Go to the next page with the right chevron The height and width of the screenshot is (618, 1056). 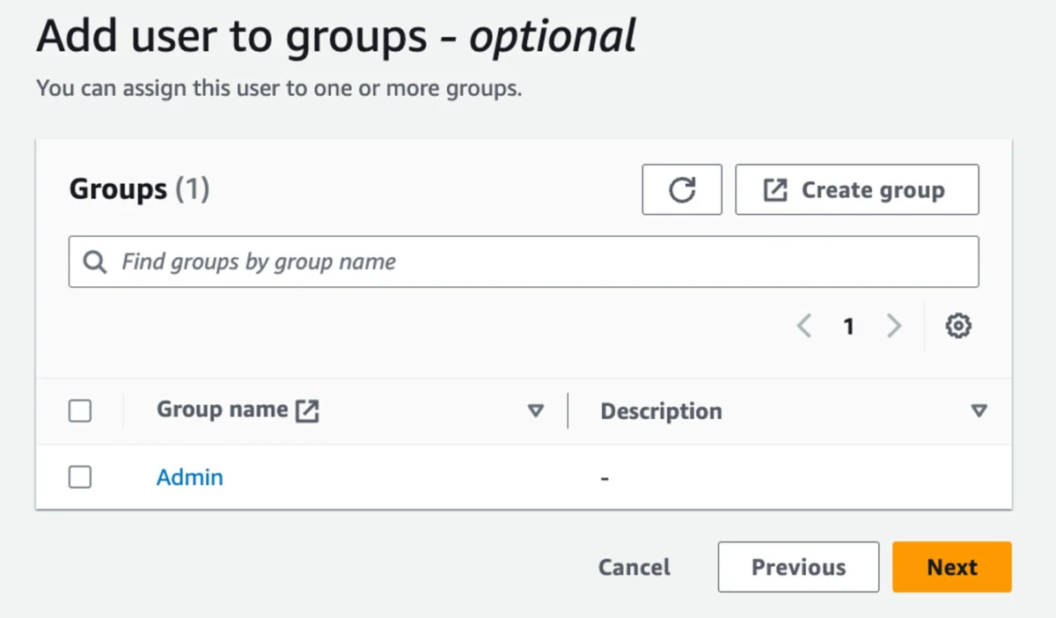[894, 325]
